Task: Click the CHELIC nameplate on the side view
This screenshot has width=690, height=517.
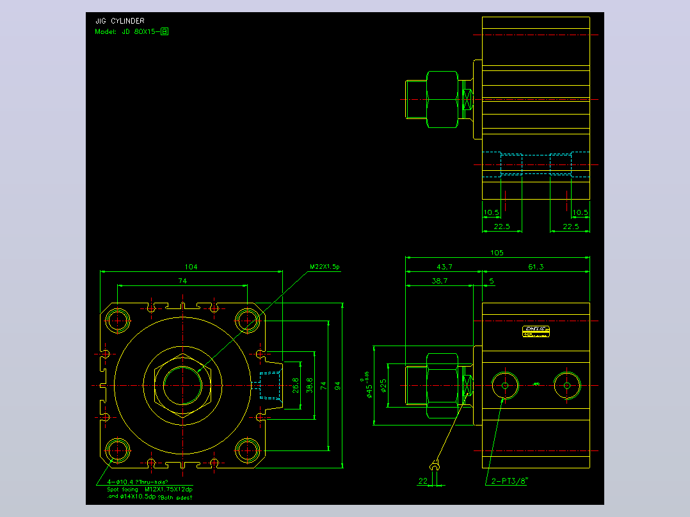Action: tap(536, 331)
